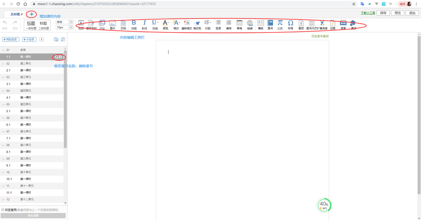Click the 保存 save button

pos(383,13)
